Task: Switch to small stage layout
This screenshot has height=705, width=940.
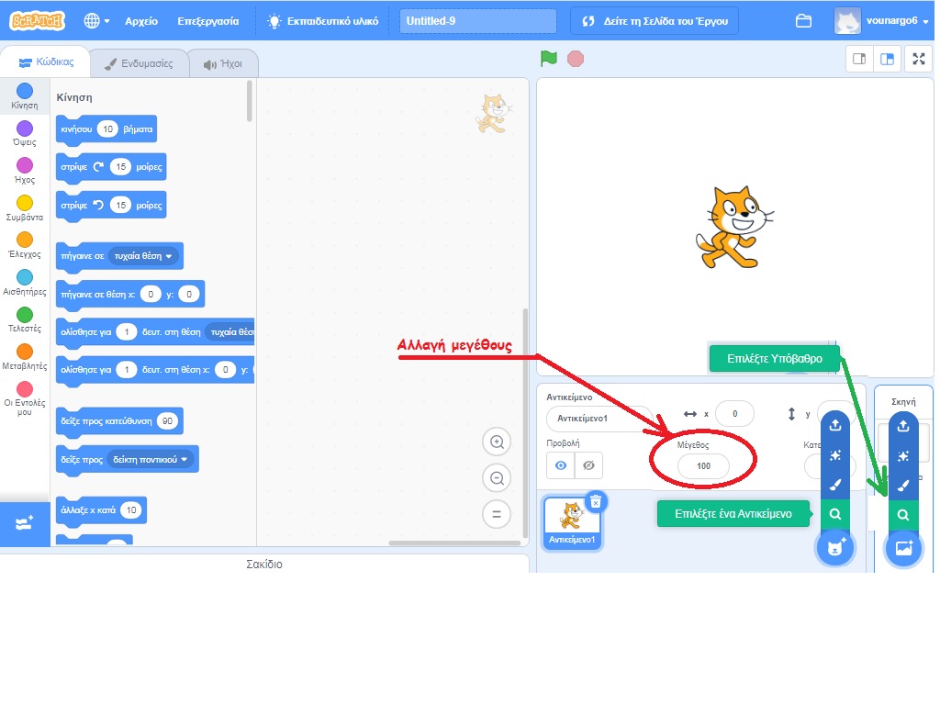Action: (860, 59)
